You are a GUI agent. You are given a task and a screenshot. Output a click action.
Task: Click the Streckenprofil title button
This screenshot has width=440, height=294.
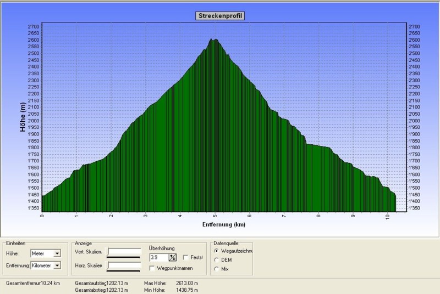(x=220, y=16)
